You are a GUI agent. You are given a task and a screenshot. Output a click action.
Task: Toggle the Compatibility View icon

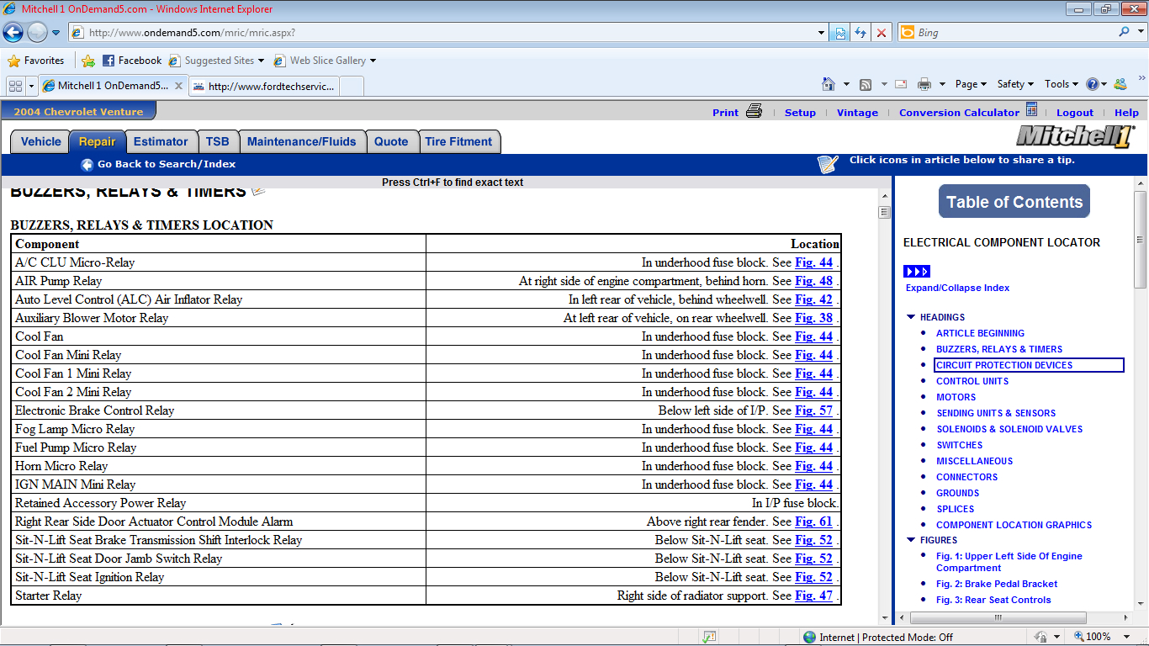click(840, 33)
